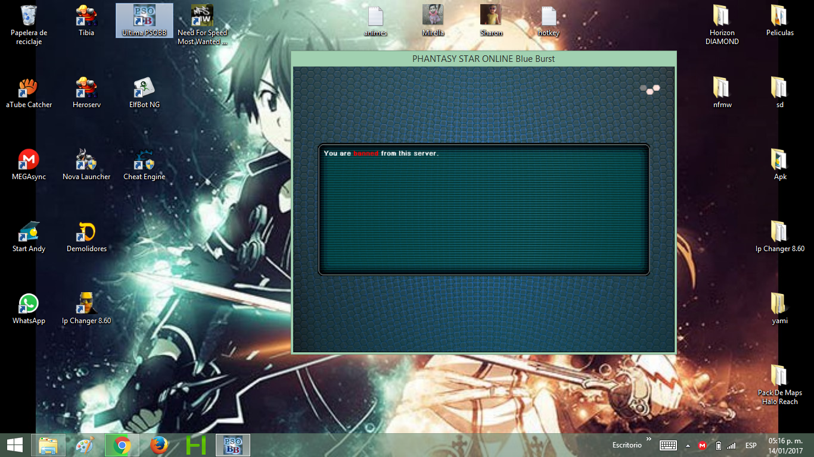Open the Nova Launcher shortcut

tap(86, 165)
